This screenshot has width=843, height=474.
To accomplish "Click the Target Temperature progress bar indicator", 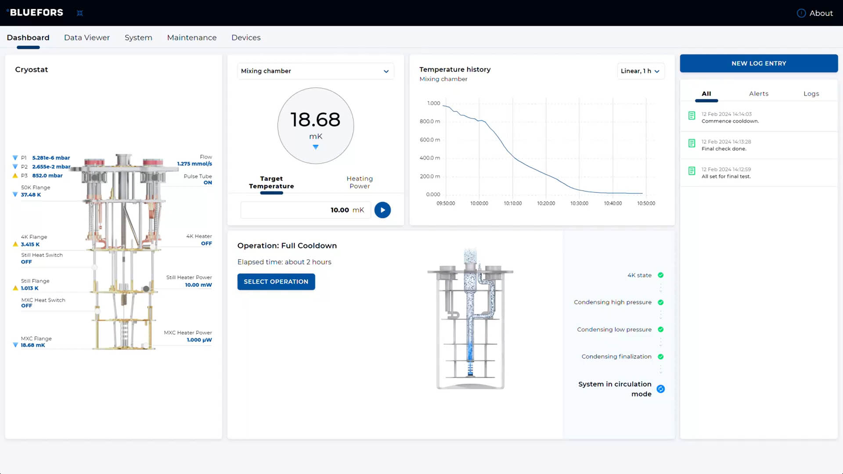I will coord(271,193).
